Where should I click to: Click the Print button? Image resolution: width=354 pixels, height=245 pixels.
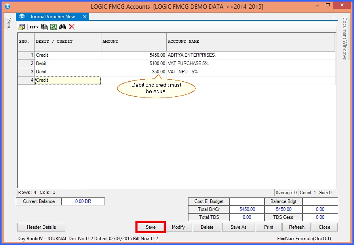268,227
